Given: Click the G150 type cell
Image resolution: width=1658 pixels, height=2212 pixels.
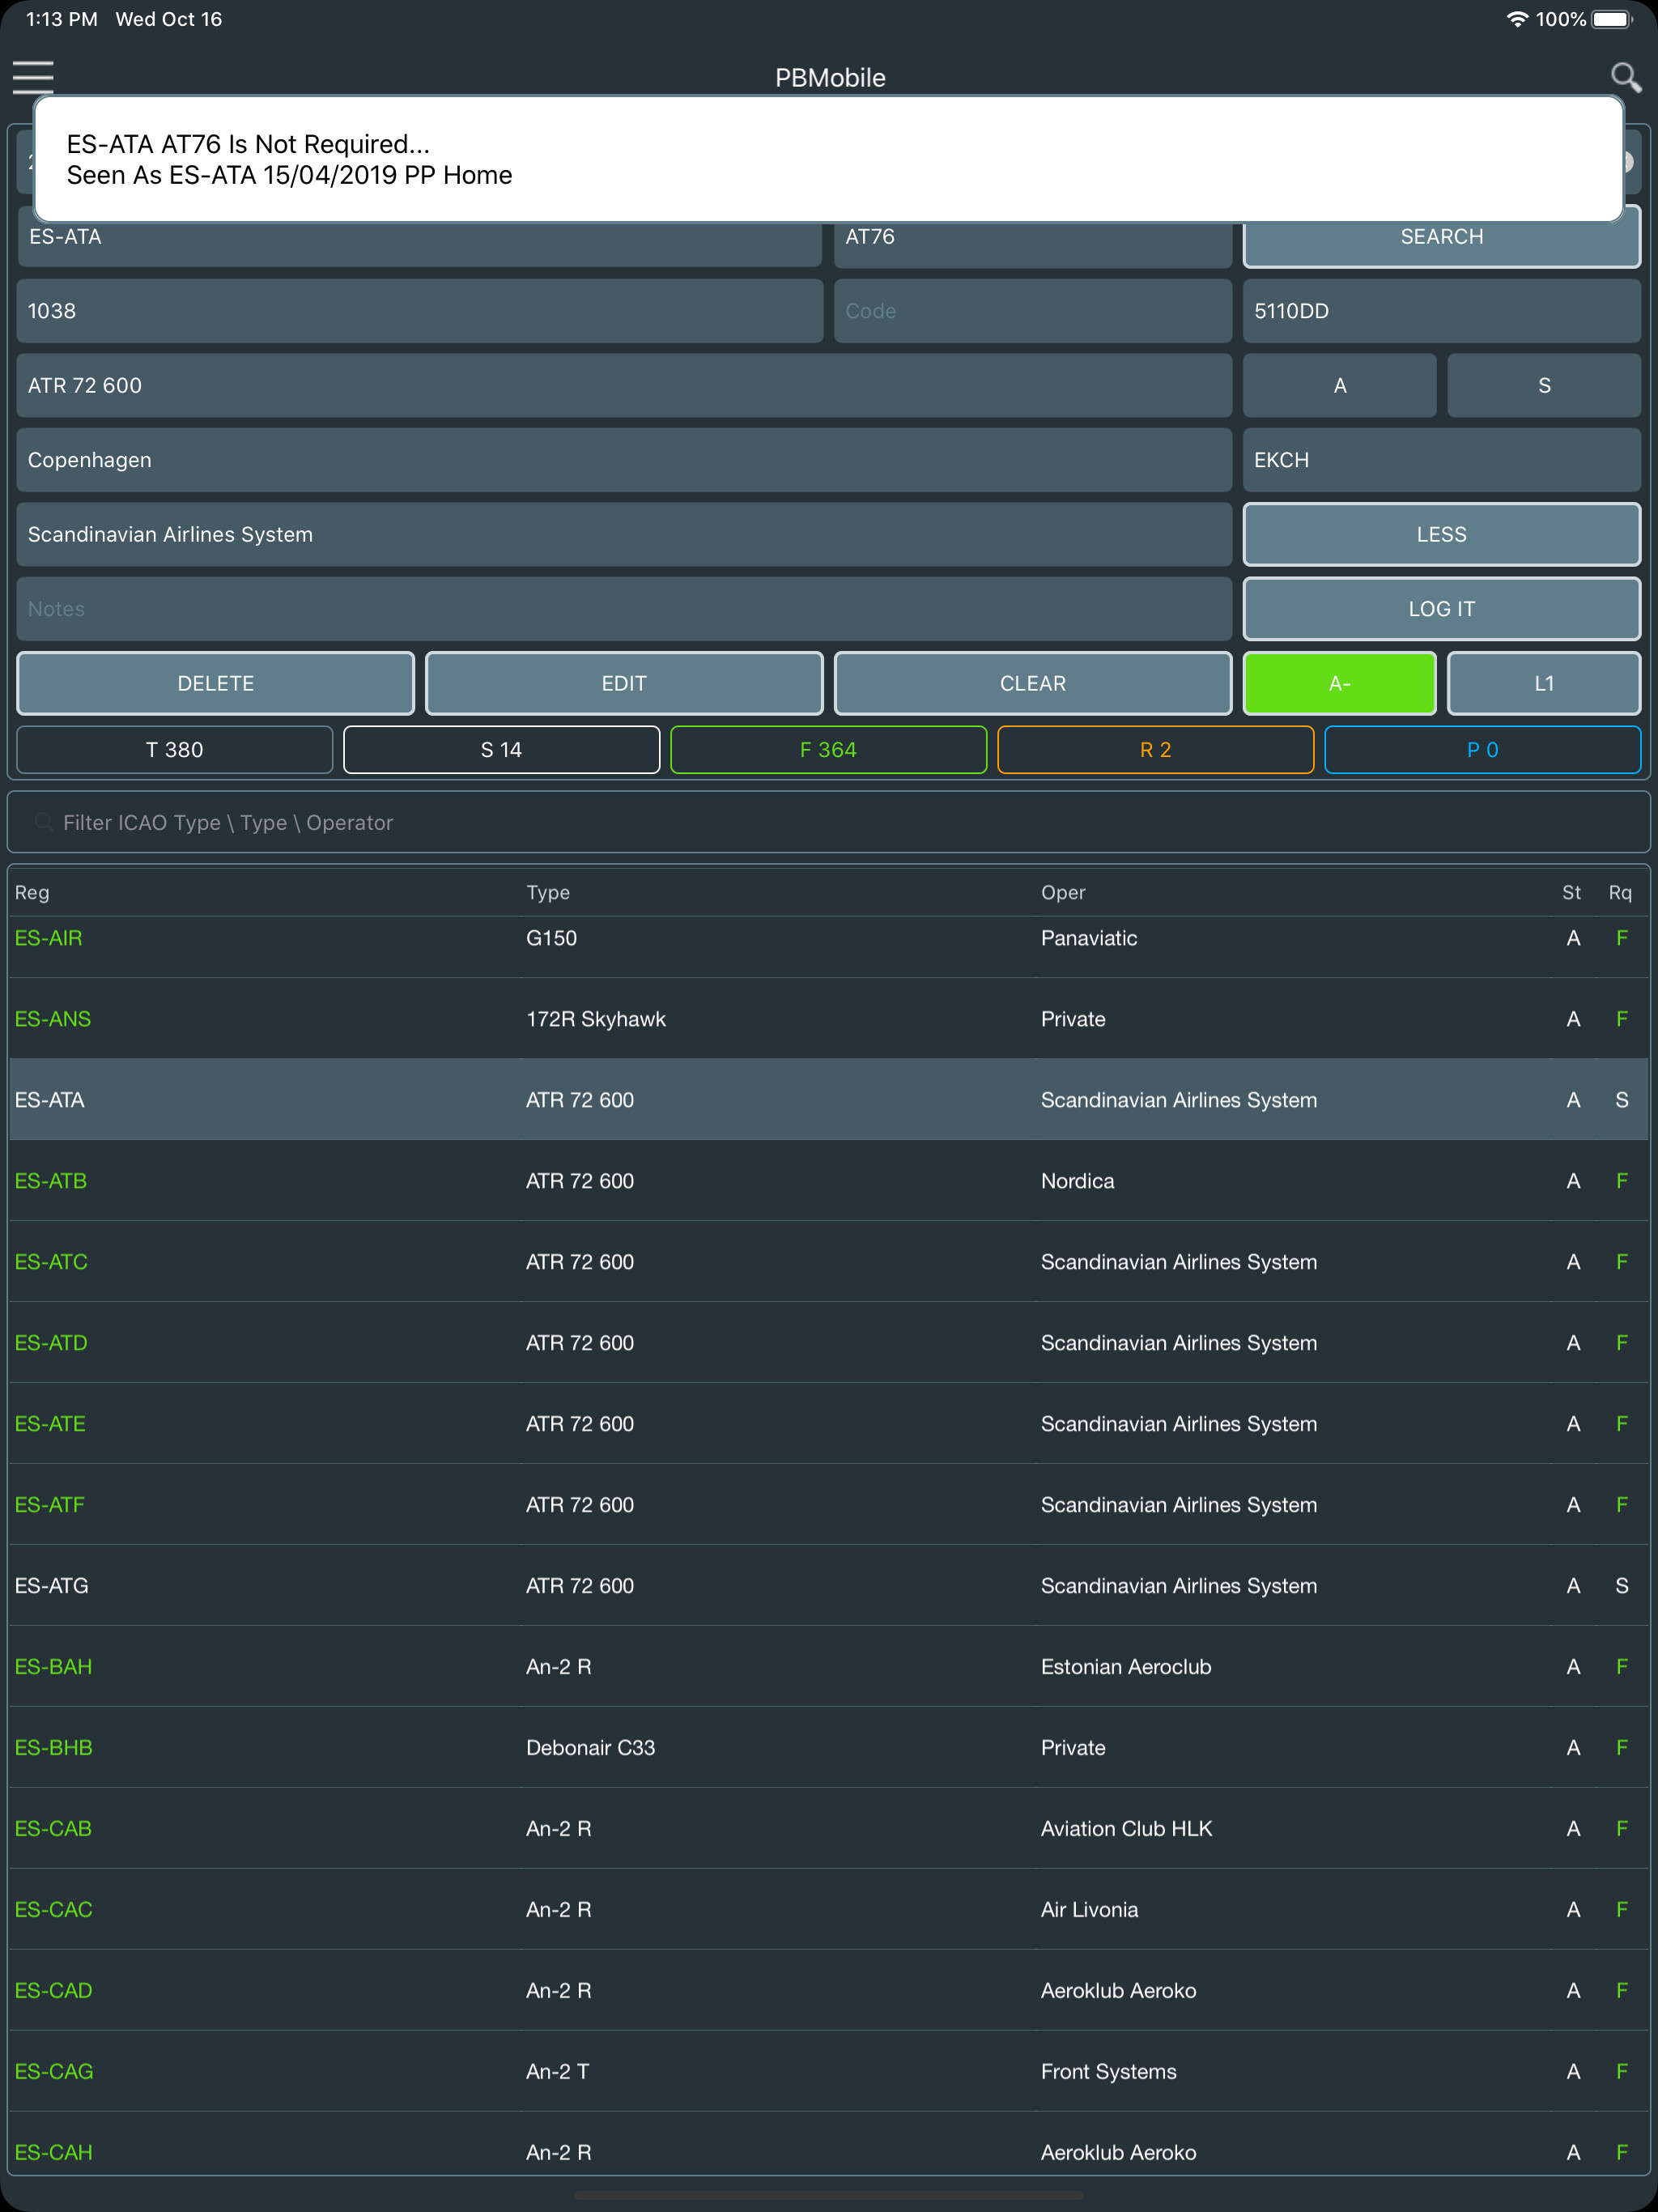Looking at the screenshot, I should 551,938.
